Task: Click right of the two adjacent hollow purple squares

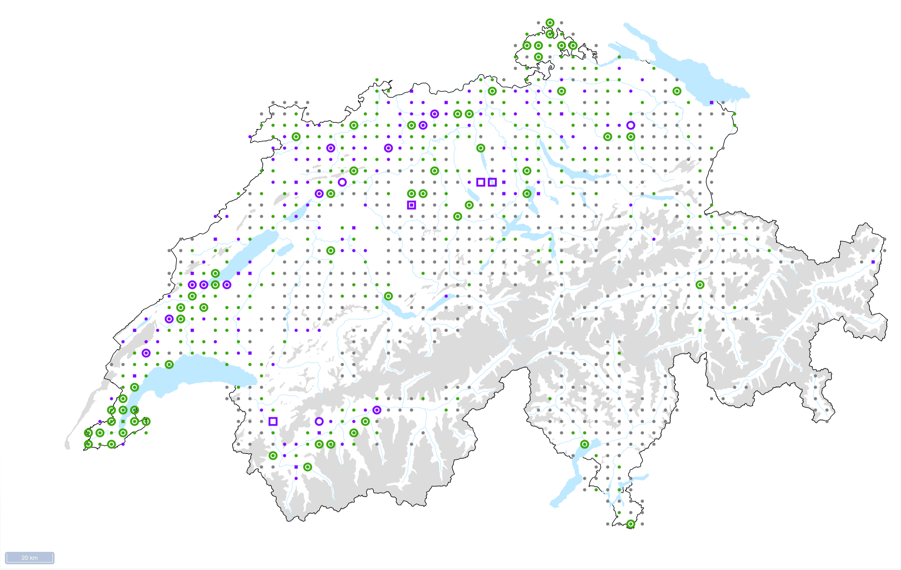Action: click(492, 182)
